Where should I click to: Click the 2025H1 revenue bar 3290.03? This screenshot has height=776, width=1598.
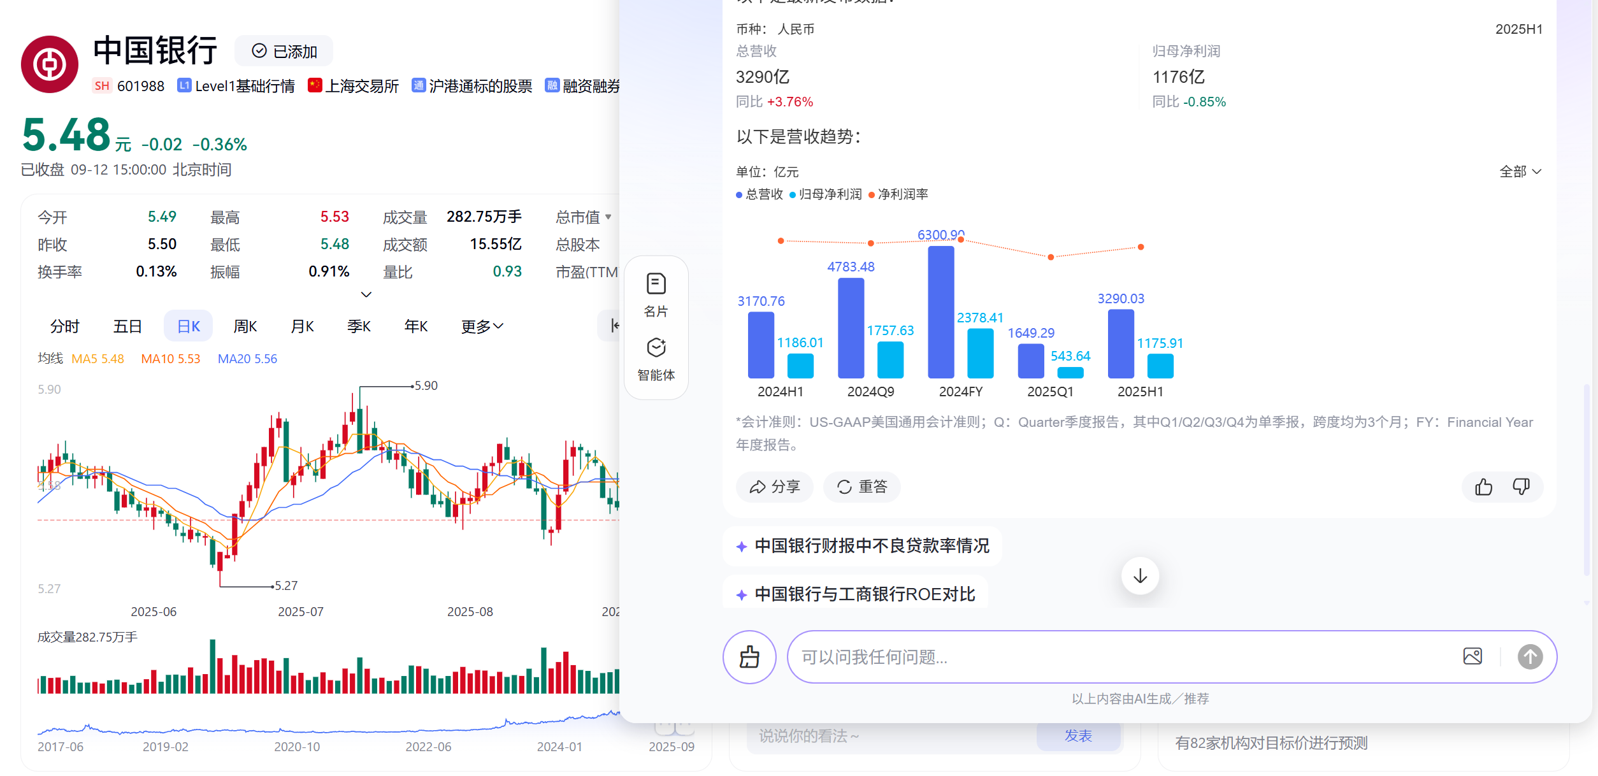click(1121, 344)
